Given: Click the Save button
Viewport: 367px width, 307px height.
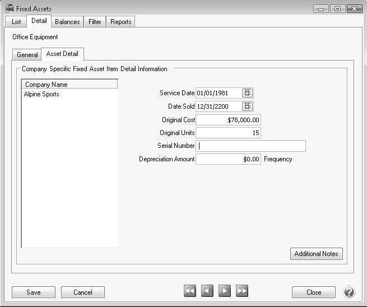Looking at the screenshot, I should pos(34,292).
